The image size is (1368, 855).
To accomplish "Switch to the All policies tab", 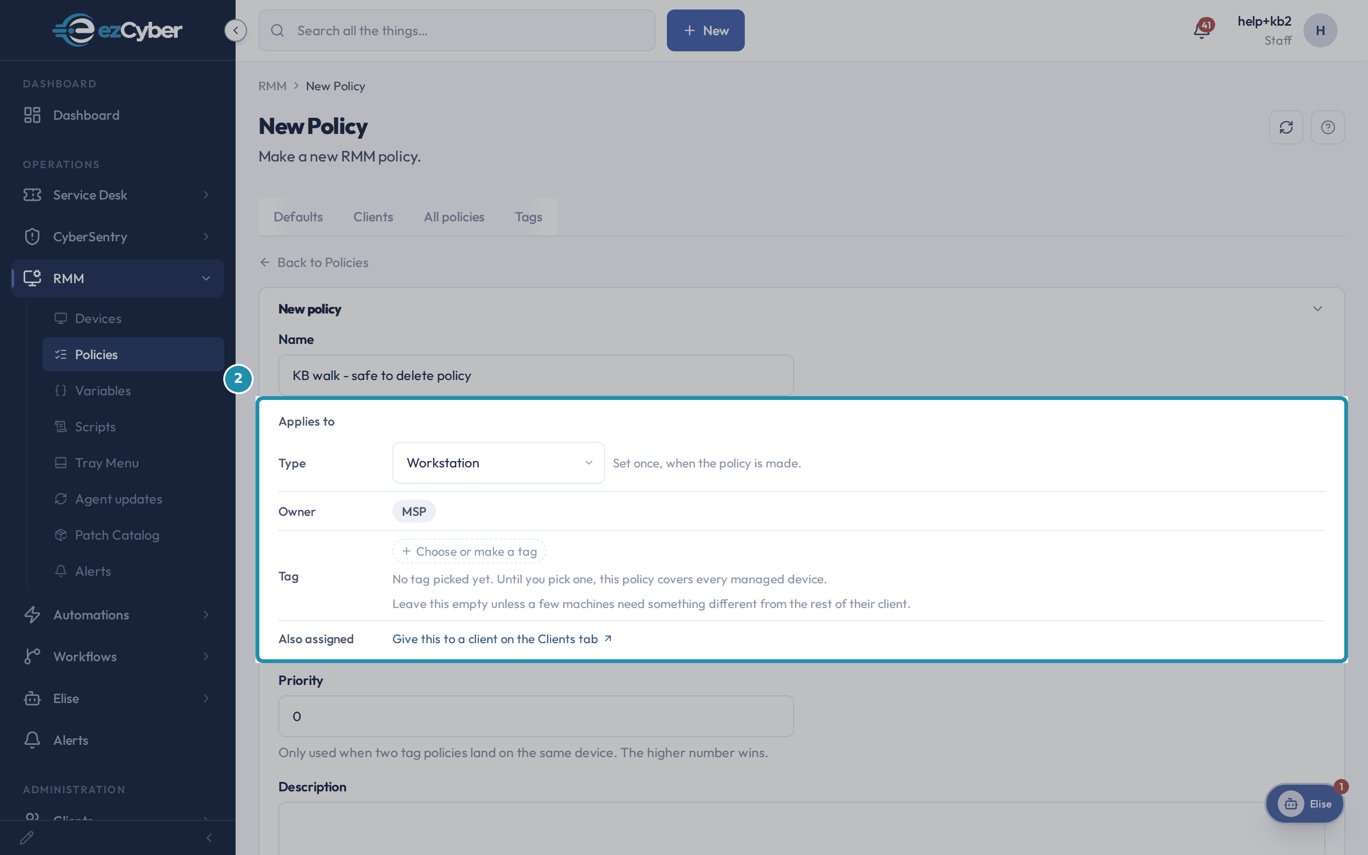I will (x=454, y=217).
